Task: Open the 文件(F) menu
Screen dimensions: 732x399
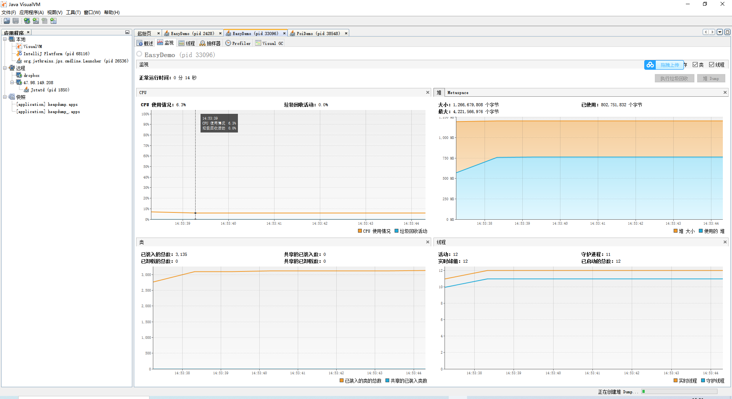Action: click(x=9, y=13)
